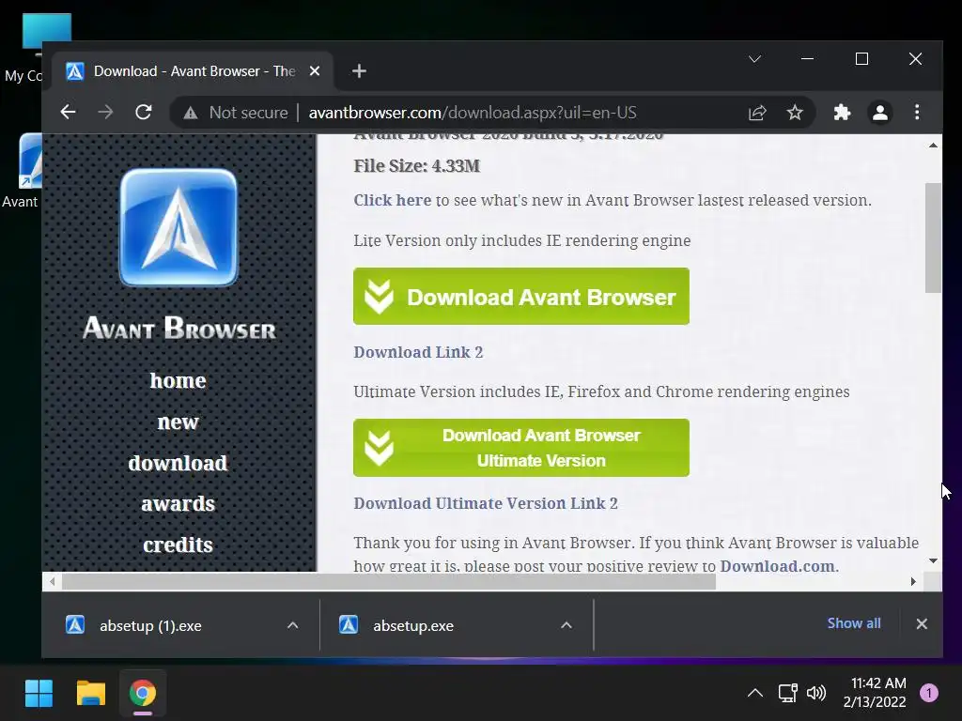The image size is (962, 721).
Task: Select the Download - Avant Browser tab
Action: 192,71
